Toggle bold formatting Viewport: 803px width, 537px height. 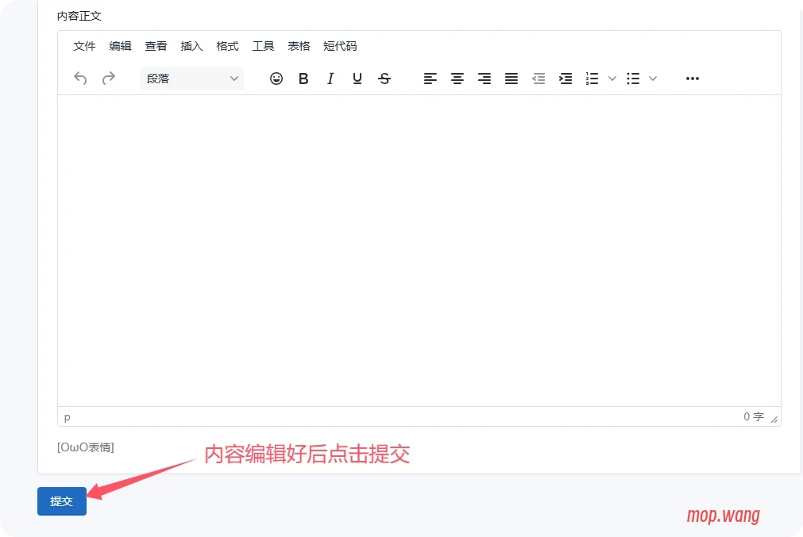[x=303, y=79]
